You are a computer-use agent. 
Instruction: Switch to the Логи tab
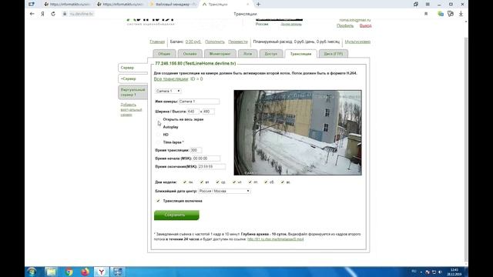[248, 54]
